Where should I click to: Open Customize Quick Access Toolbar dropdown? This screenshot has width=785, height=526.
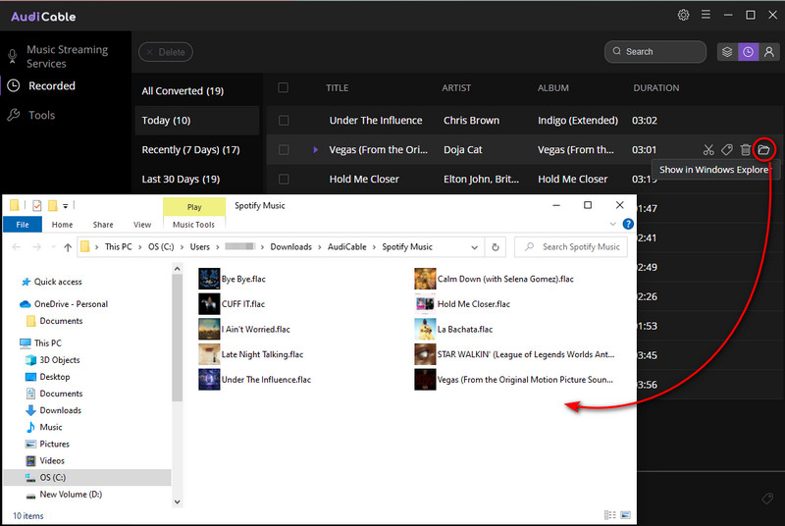pyautogui.click(x=65, y=206)
